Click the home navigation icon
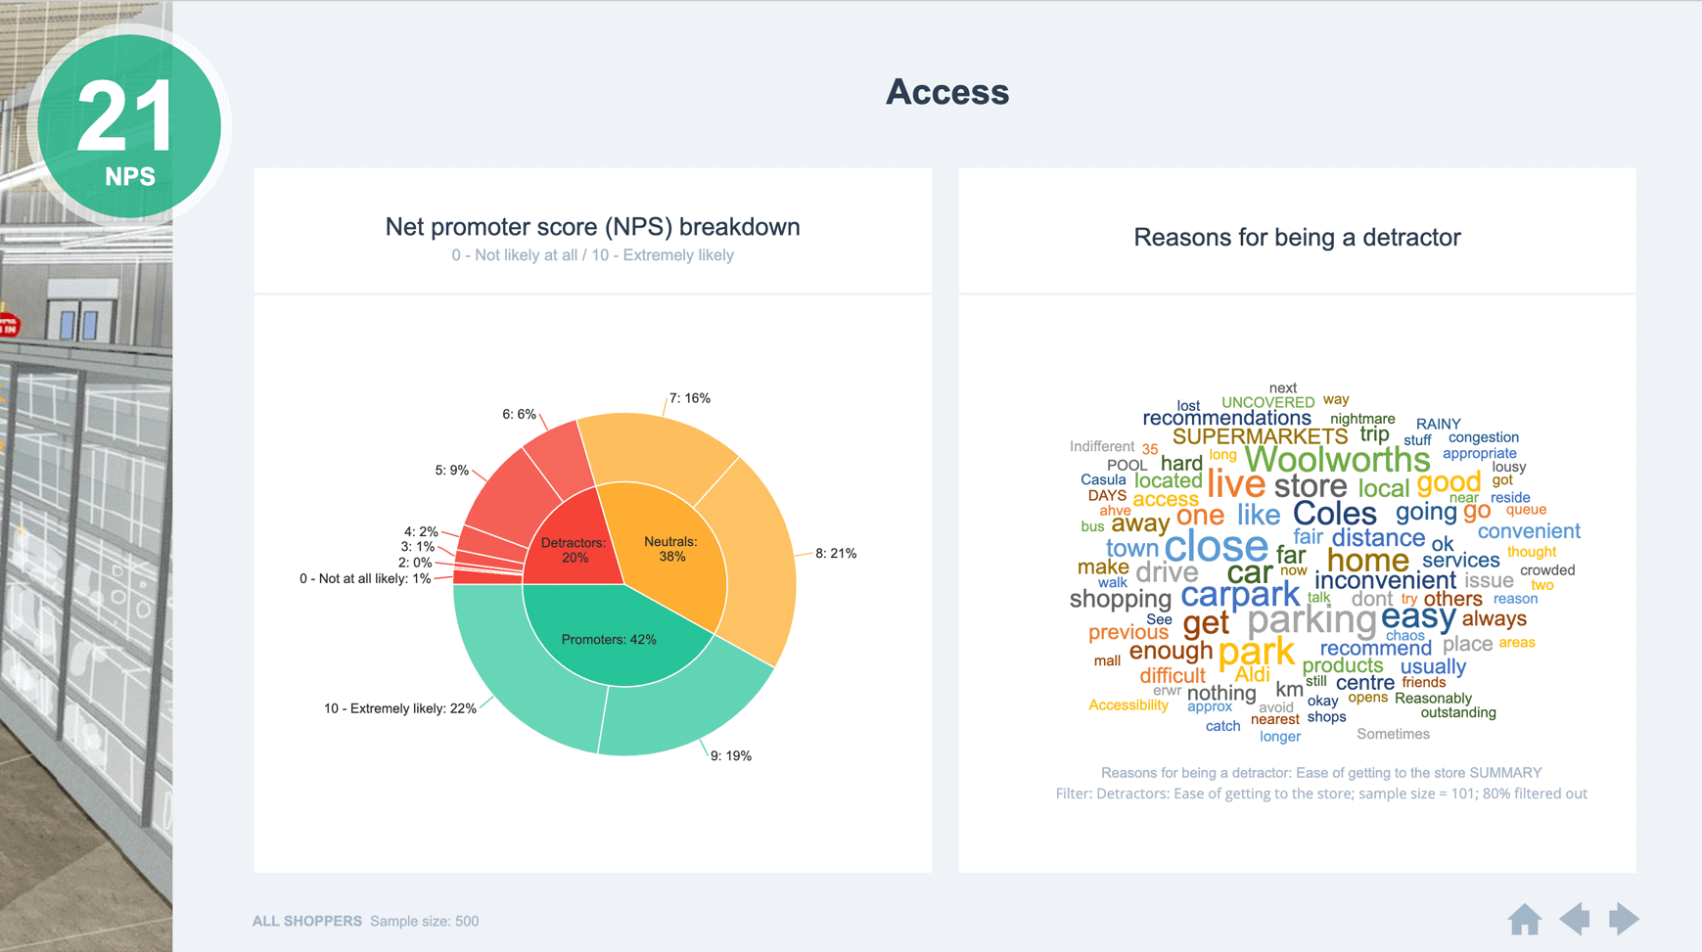The height and width of the screenshot is (952, 1702). (x=1527, y=919)
